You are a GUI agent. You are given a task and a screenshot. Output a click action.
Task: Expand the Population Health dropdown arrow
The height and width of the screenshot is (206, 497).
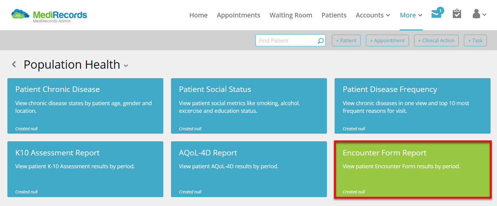tap(126, 66)
